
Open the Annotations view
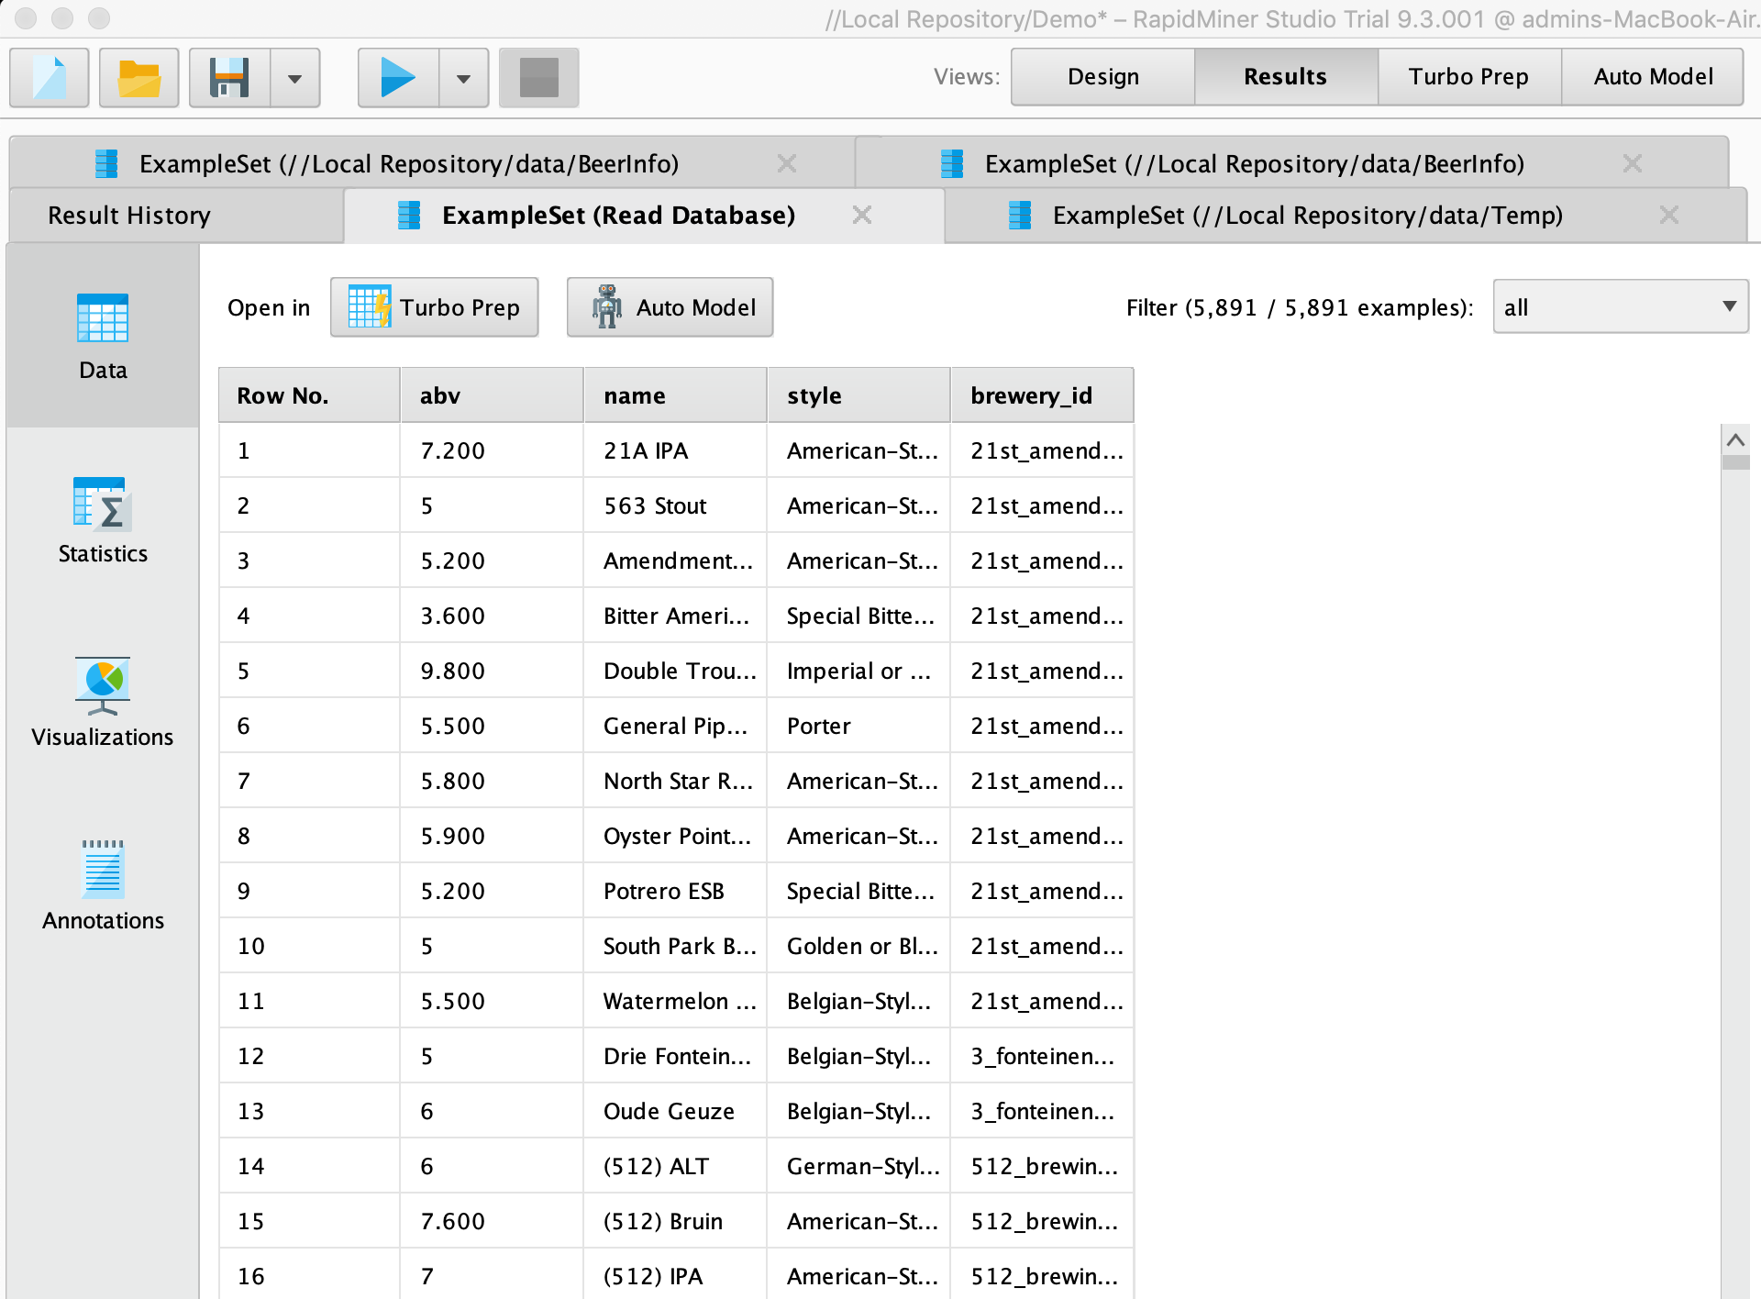coord(102,885)
